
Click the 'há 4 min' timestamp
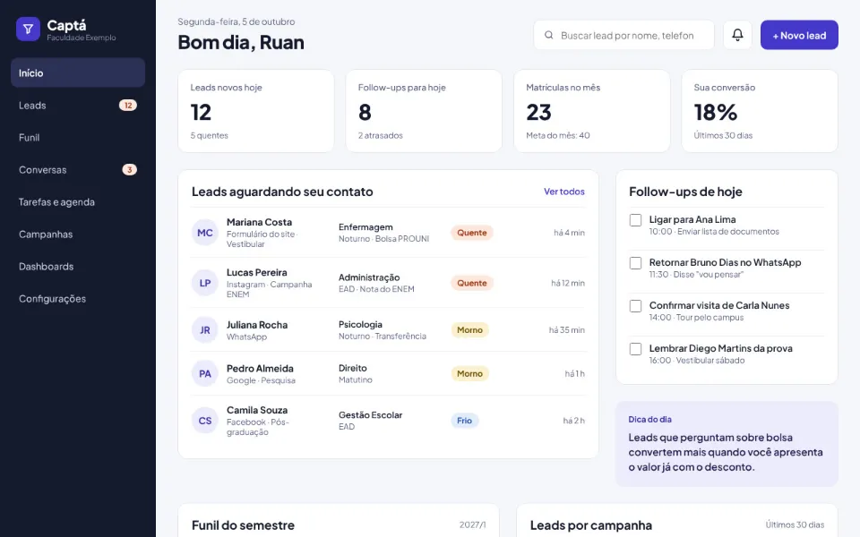coord(569,233)
